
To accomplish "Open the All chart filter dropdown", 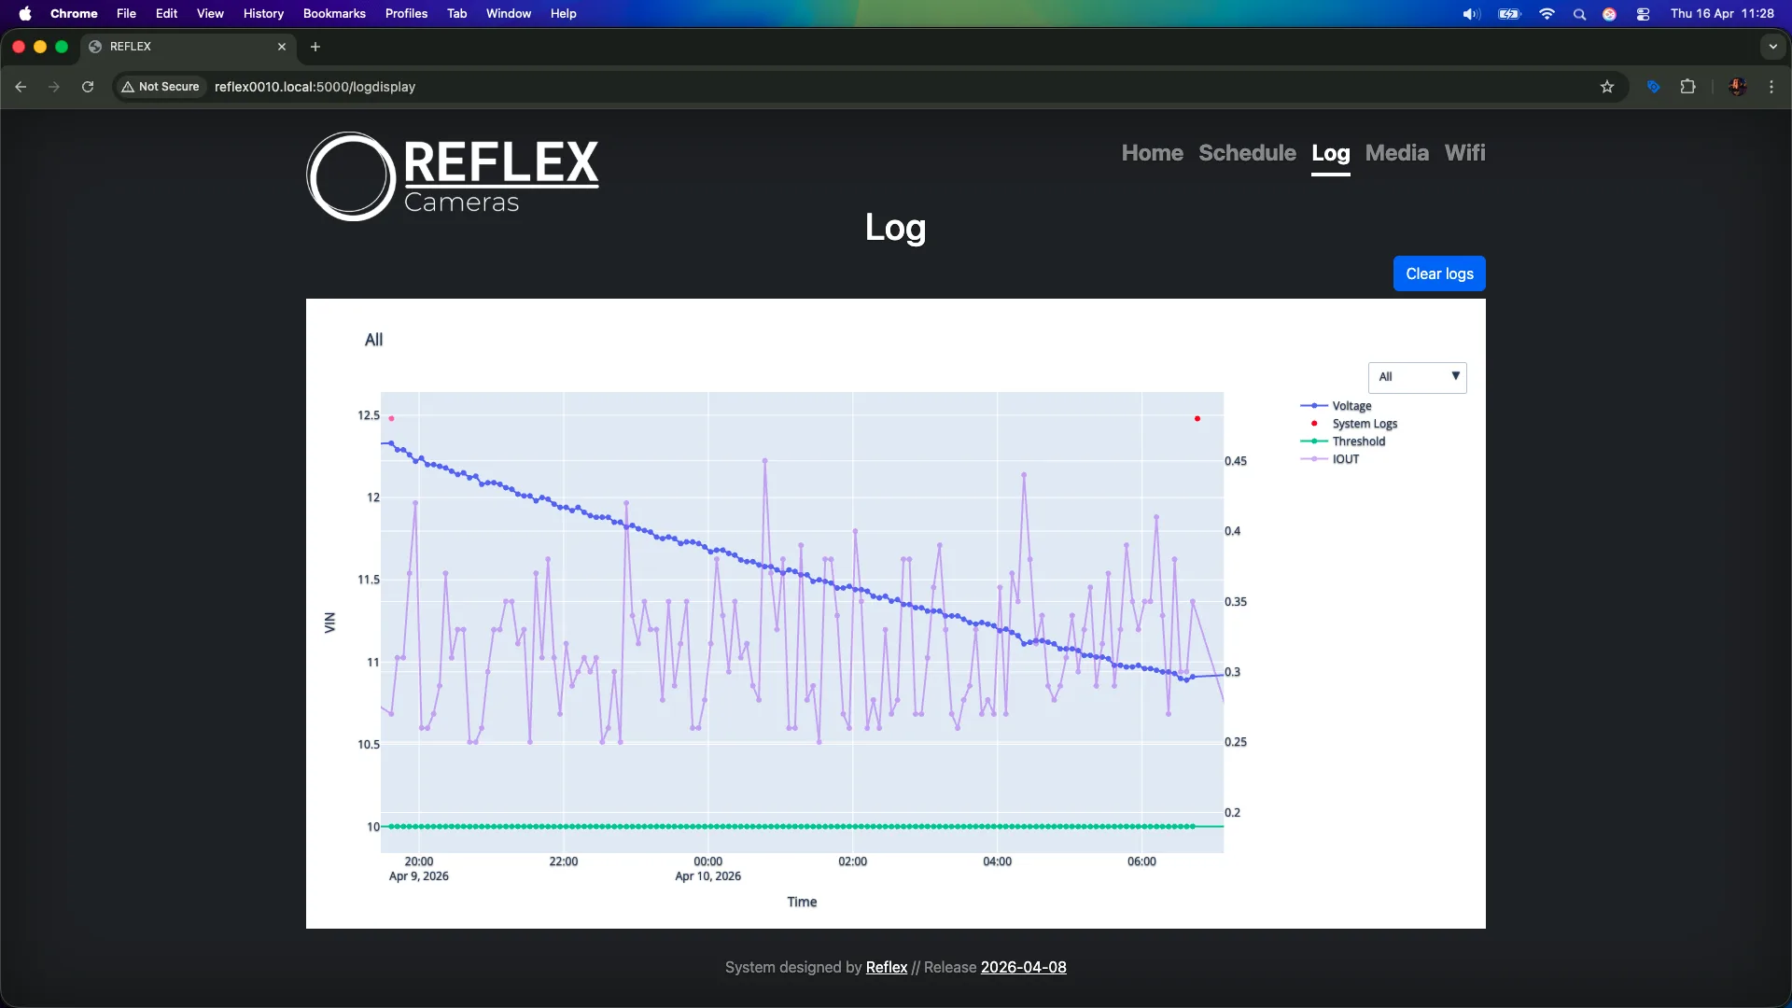I will coord(1417,377).
